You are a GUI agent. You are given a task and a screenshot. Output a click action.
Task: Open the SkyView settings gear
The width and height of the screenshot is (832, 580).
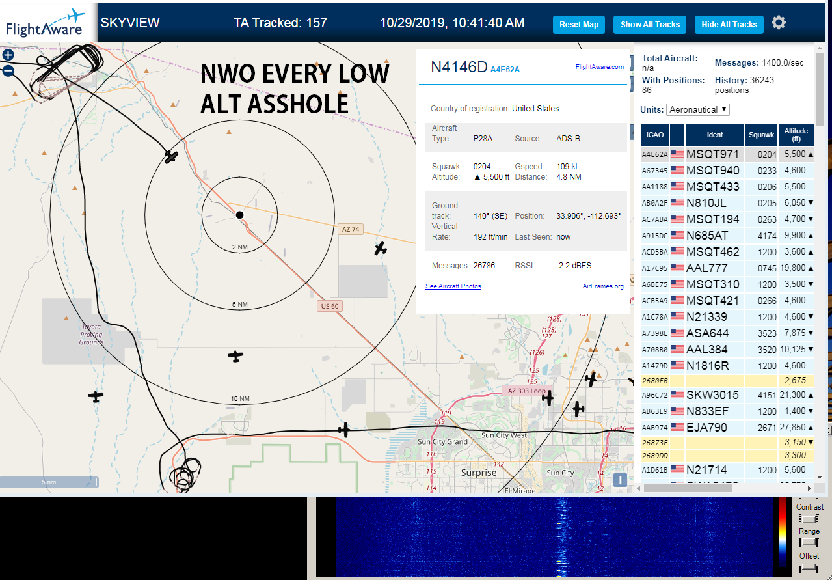[779, 23]
